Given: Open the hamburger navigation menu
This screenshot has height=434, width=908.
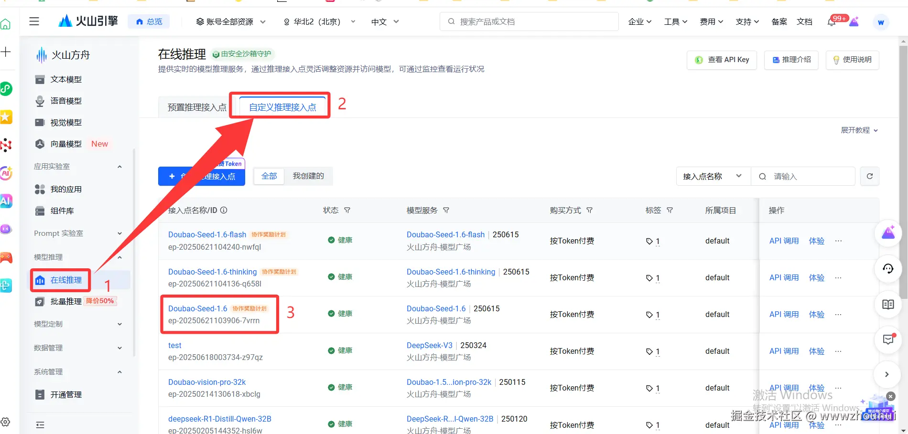Looking at the screenshot, I should (x=34, y=21).
